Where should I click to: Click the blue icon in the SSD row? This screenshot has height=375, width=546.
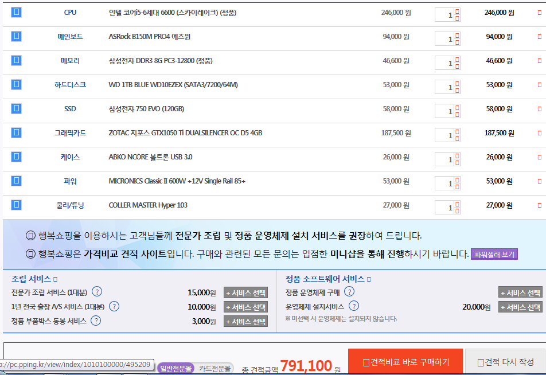16,108
